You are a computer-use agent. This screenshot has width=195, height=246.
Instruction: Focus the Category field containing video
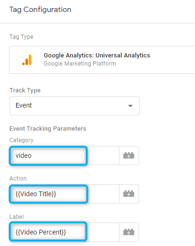64,156
